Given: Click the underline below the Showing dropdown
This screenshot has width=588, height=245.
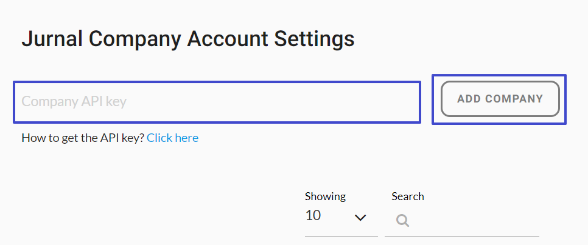Looking at the screenshot, I should (x=341, y=236).
